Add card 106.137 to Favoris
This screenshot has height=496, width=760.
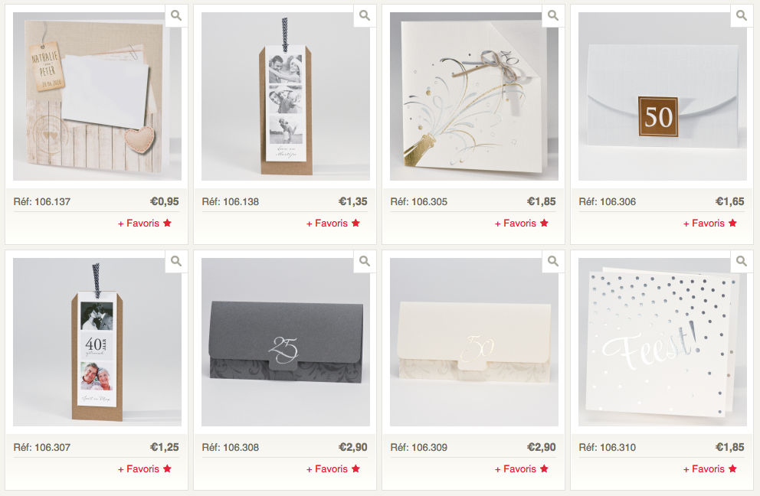[145, 224]
